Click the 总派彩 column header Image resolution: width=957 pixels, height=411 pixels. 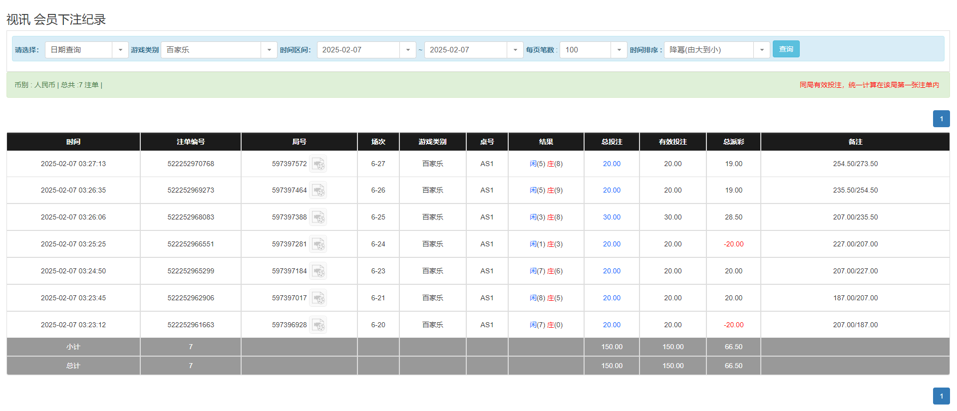coord(733,142)
